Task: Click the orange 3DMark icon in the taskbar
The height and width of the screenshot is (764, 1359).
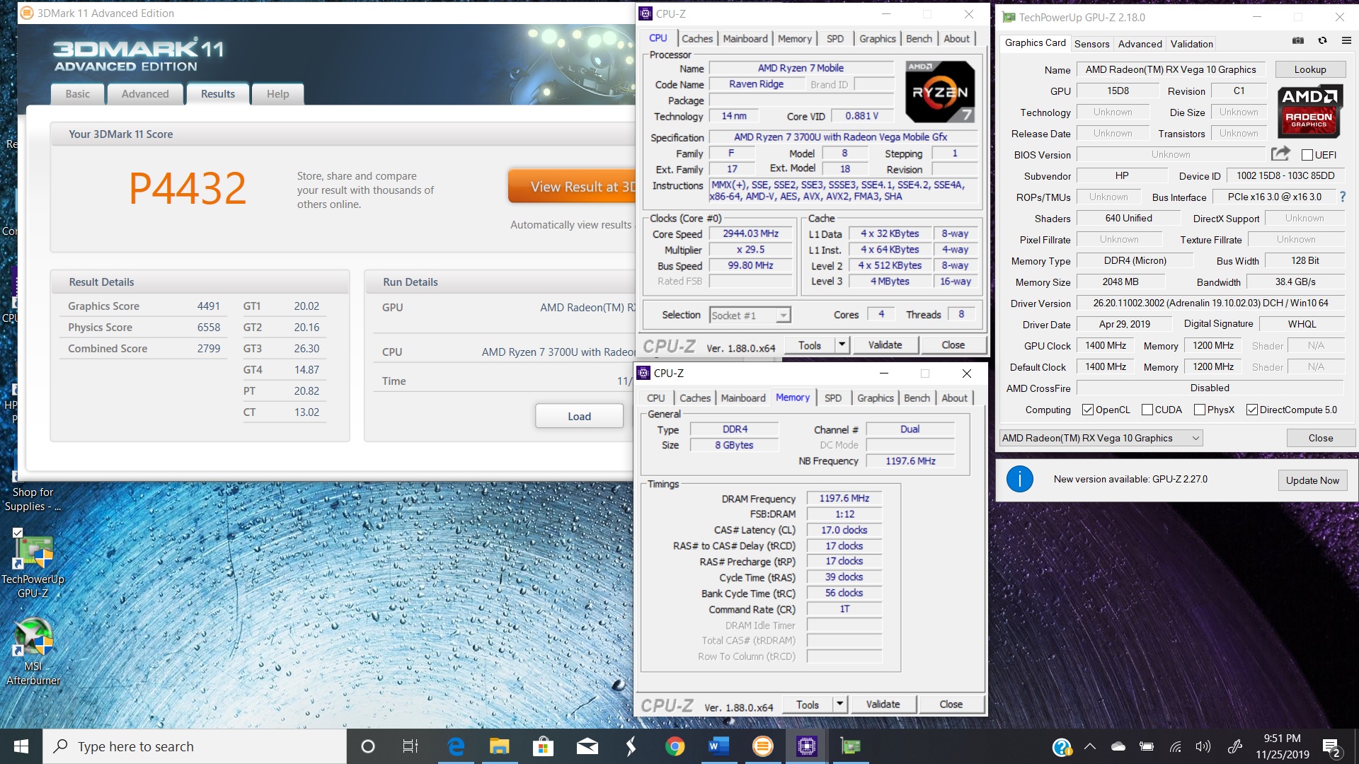Action: tap(762, 746)
